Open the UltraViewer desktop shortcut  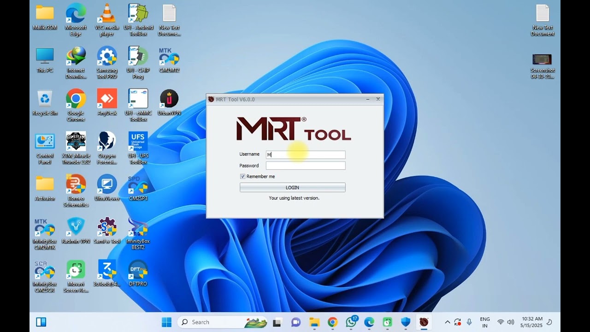[x=107, y=188]
